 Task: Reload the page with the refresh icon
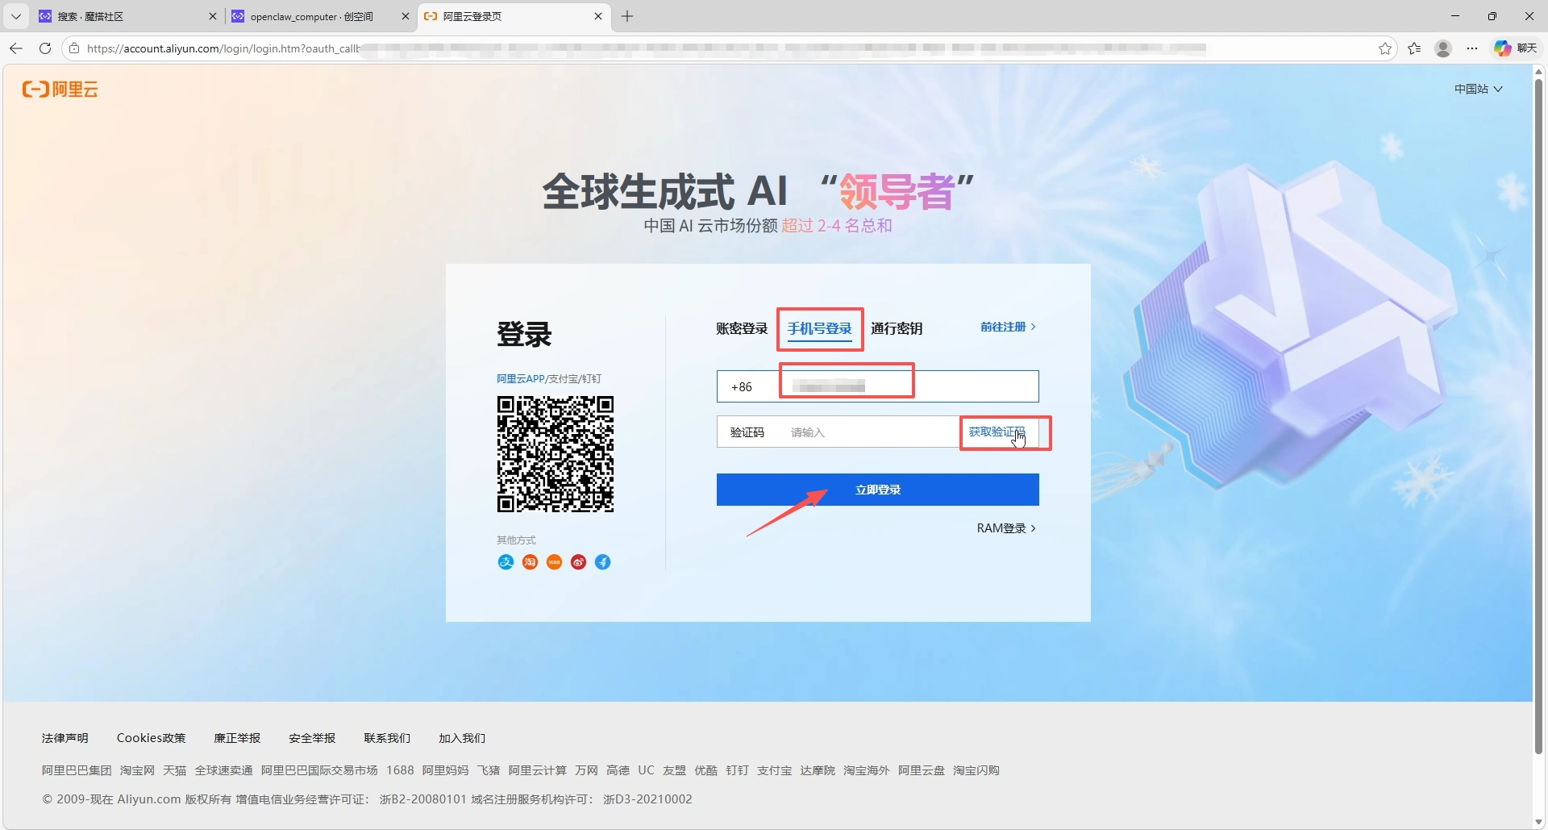pos(45,48)
